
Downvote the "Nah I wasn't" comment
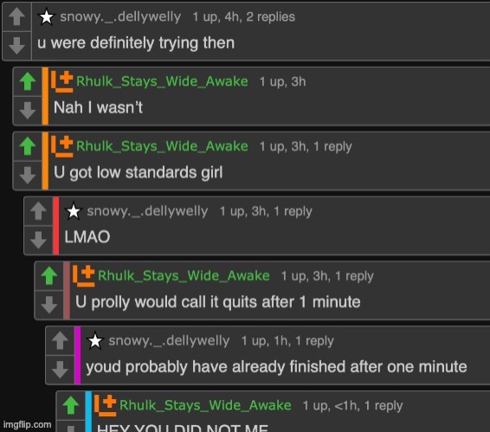click(x=28, y=110)
